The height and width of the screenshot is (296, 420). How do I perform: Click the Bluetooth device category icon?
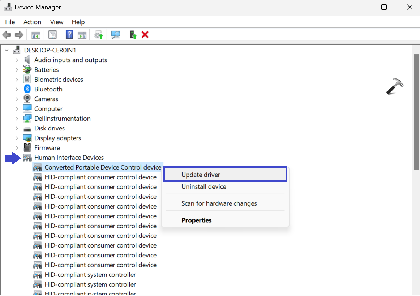[27, 89]
